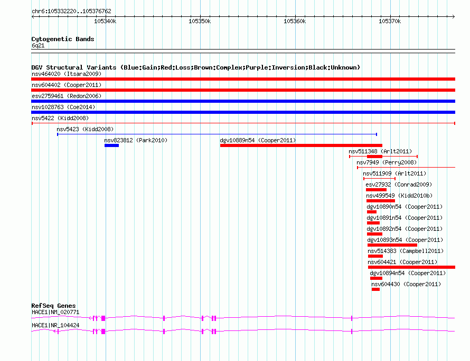The width and height of the screenshot is (470, 361).
Task: Select the RefSeq Genes track heading
Action: pos(54,306)
